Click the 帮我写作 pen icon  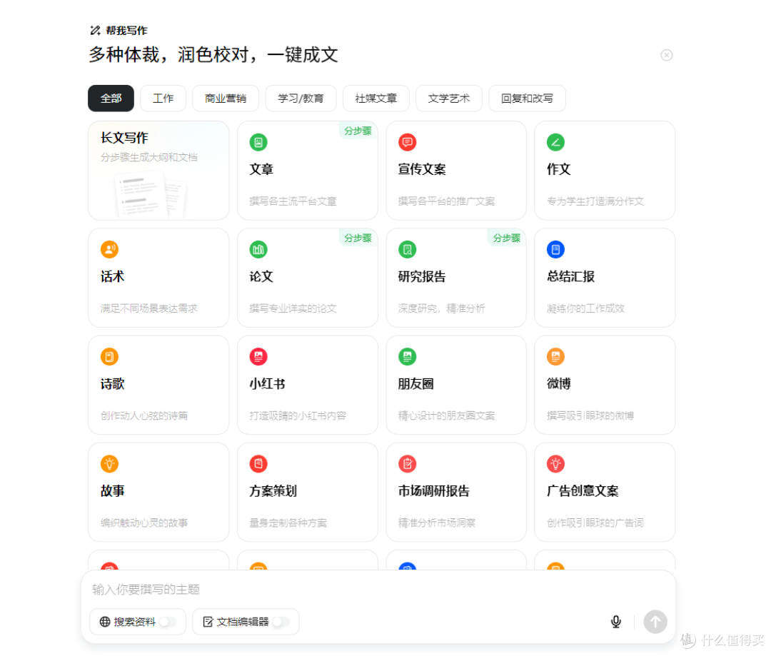(96, 31)
